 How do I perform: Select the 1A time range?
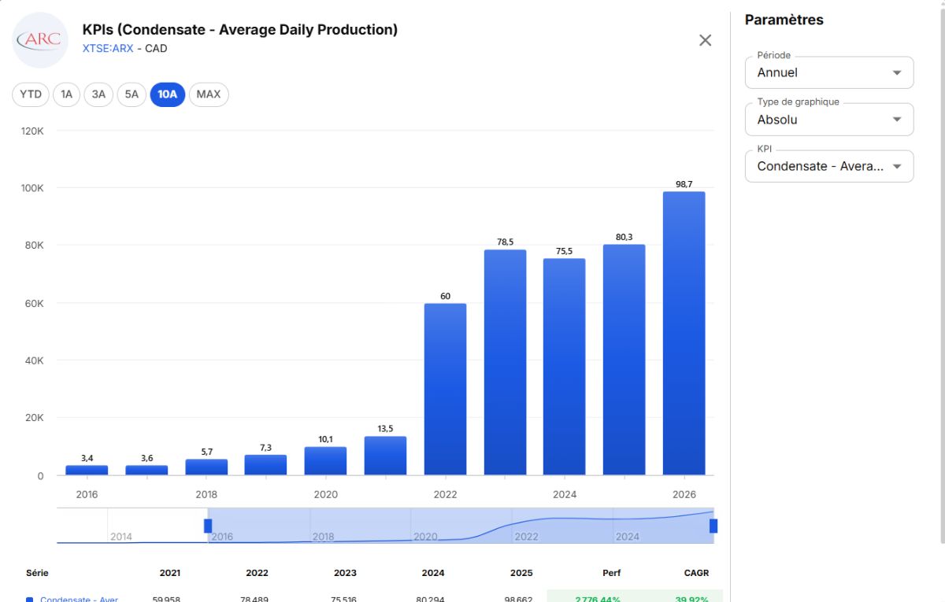pyautogui.click(x=66, y=94)
